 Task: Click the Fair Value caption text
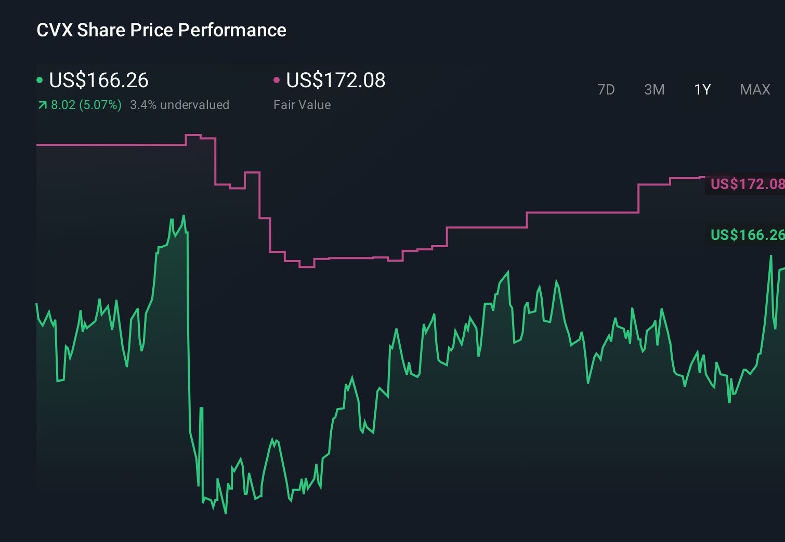(x=302, y=104)
